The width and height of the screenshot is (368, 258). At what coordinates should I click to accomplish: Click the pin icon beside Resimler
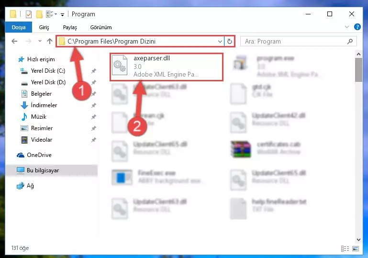tap(94, 128)
